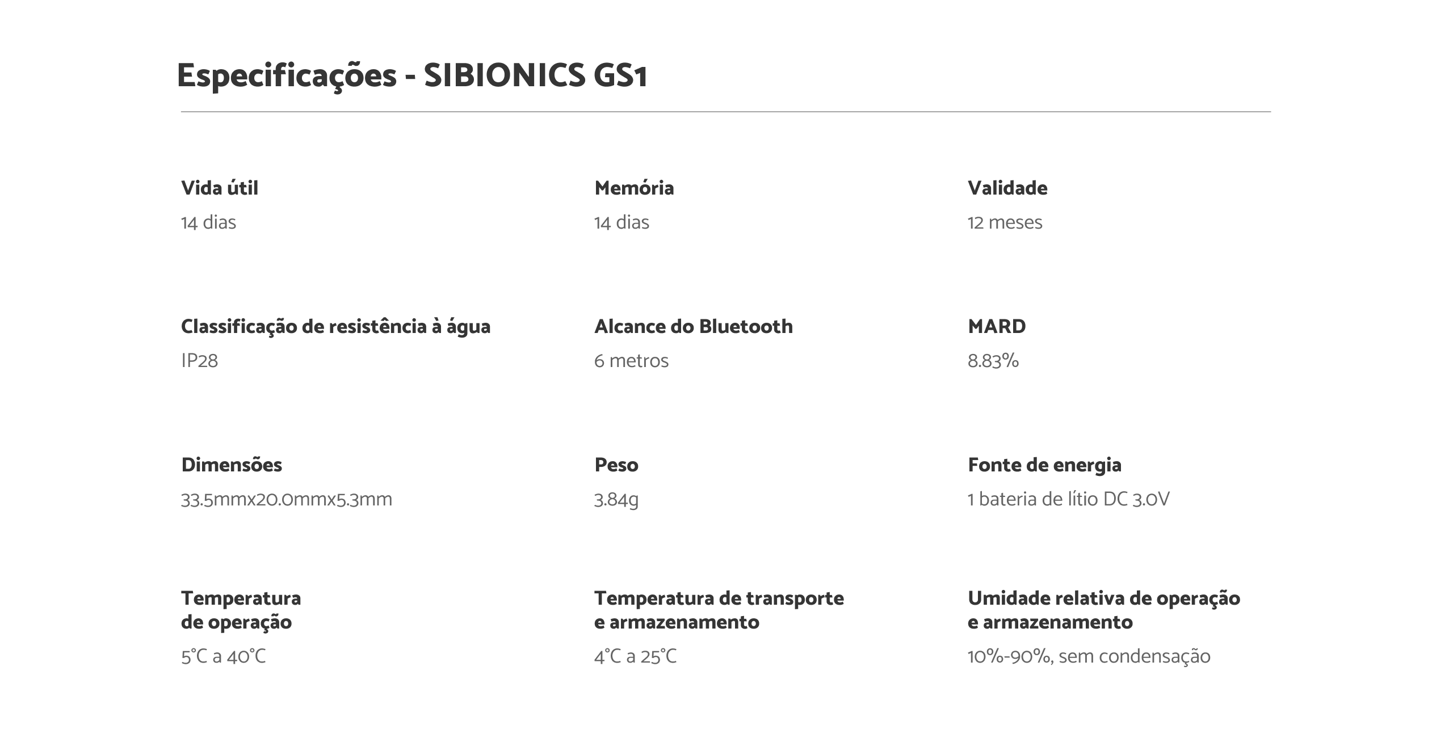Click the Memória label
This screenshot has width=1453, height=742.
coord(634,188)
